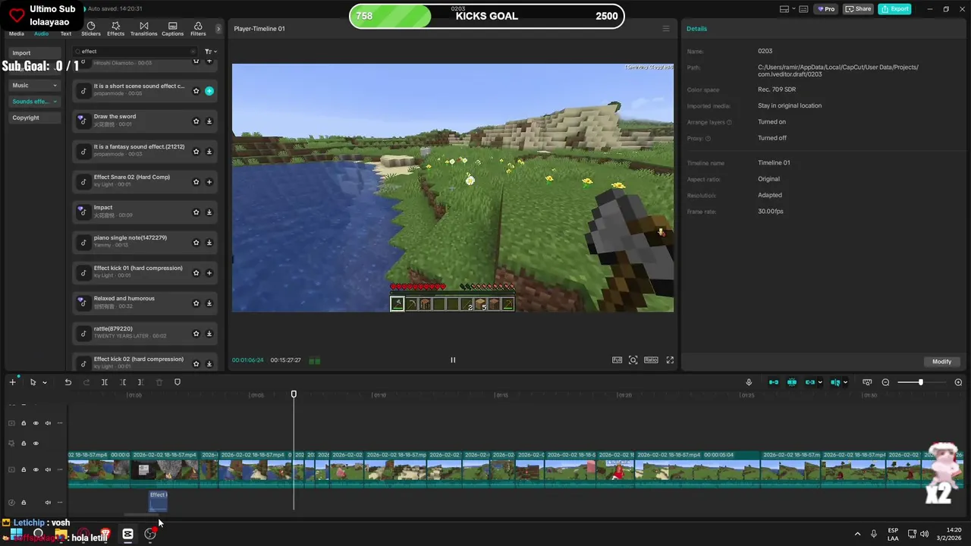This screenshot has height=546, width=971.
Task: Open the Player panel menu
Action: coord(666,29)
